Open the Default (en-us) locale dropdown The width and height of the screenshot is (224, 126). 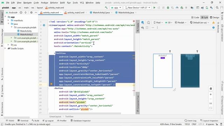point(199,22)
